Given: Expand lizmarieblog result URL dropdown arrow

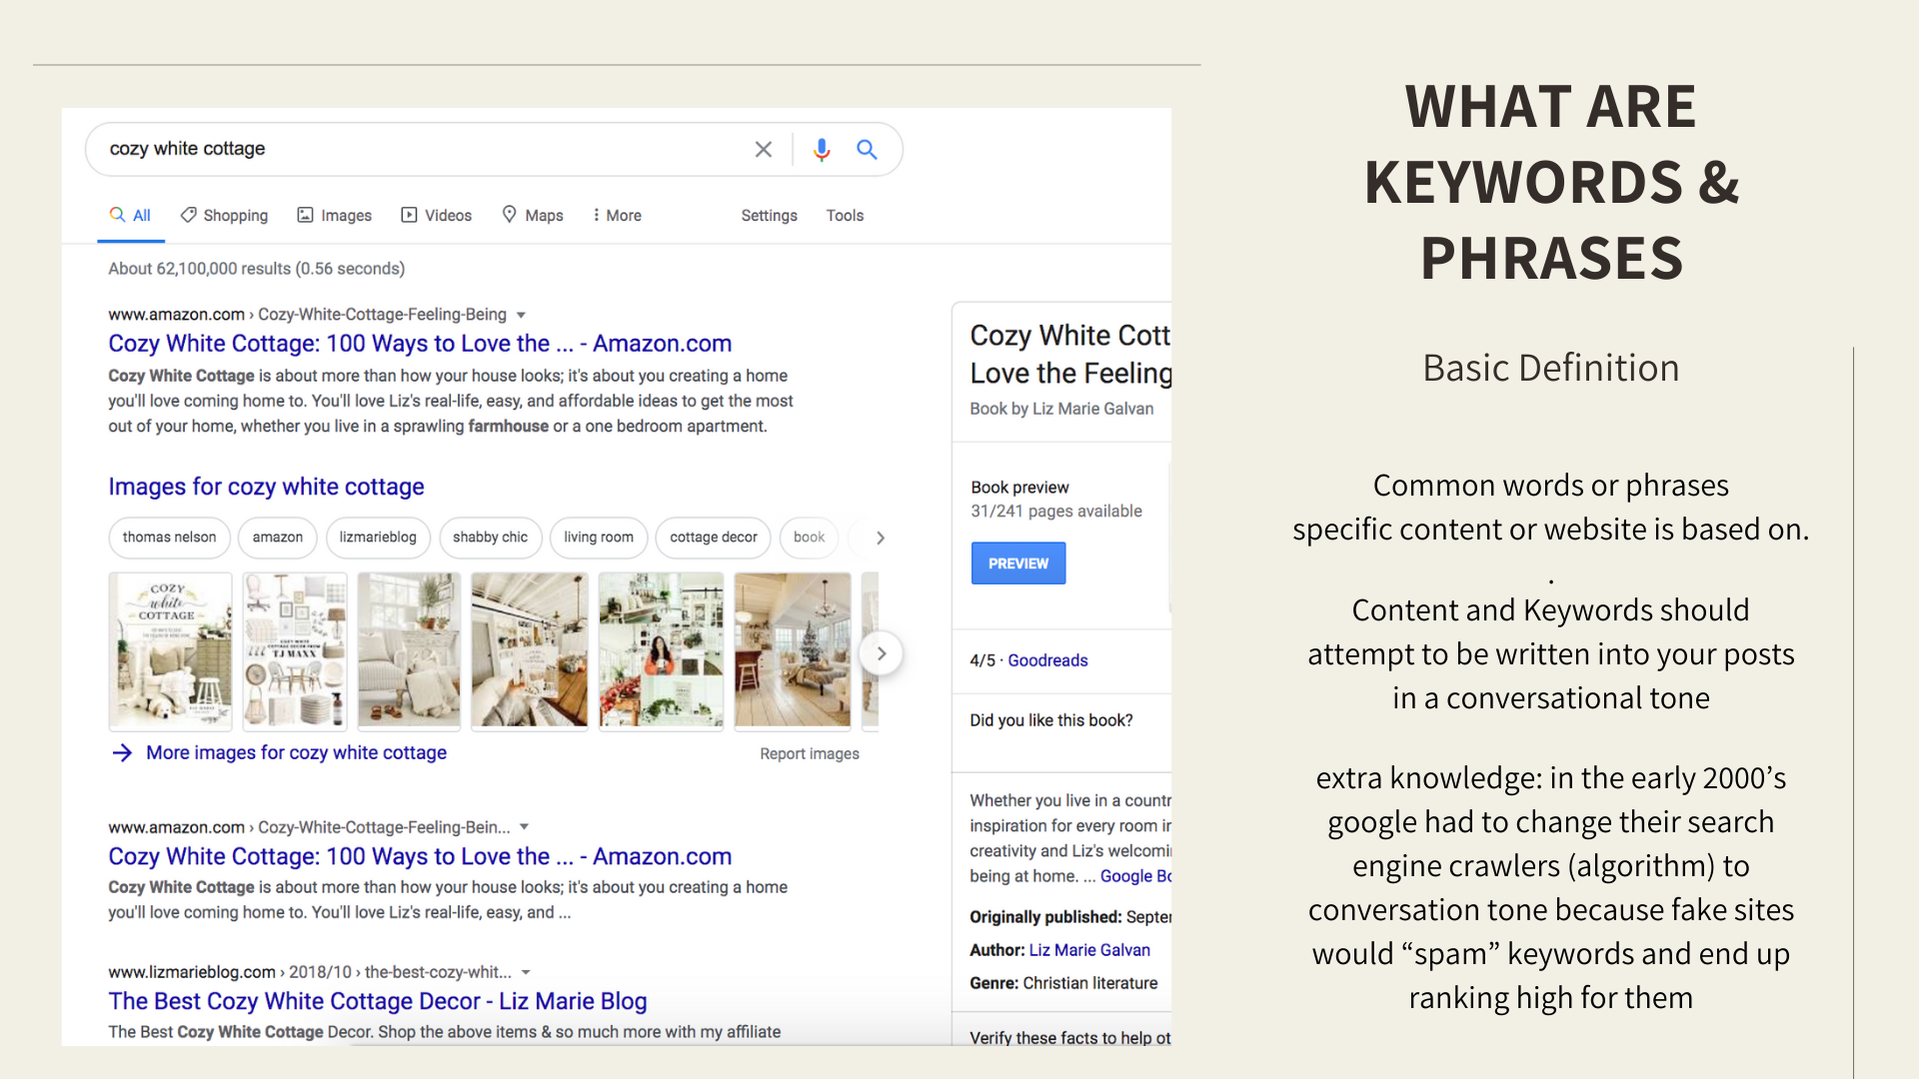Looking at the screenshot, I should click(x=526, y=972).
